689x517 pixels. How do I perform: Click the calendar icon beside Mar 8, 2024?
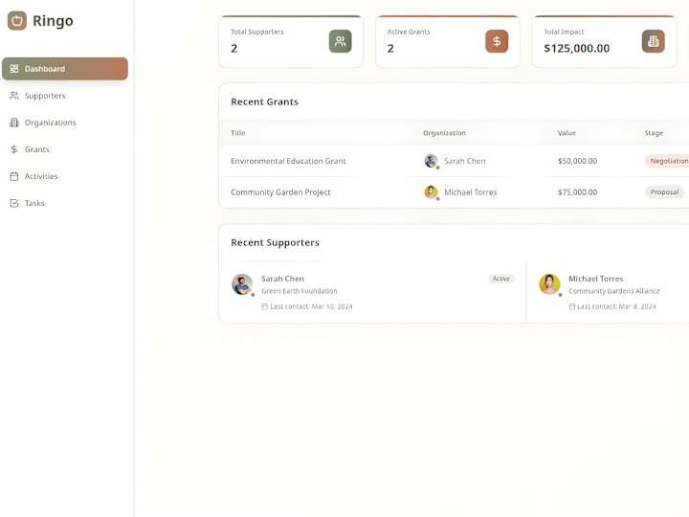click(571, 307)
